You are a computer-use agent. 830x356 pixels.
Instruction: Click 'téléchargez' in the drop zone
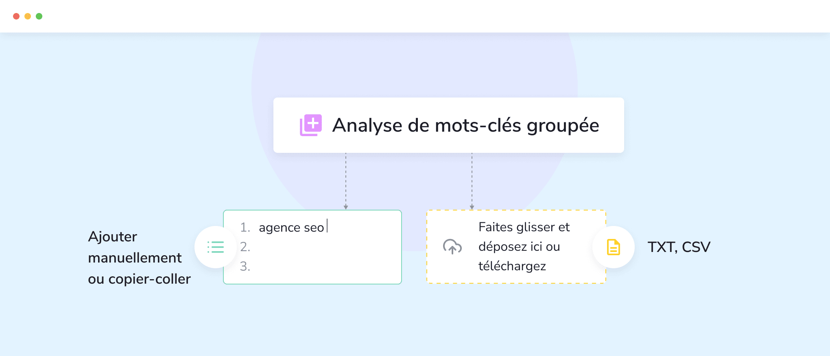[x=512, y=266]
